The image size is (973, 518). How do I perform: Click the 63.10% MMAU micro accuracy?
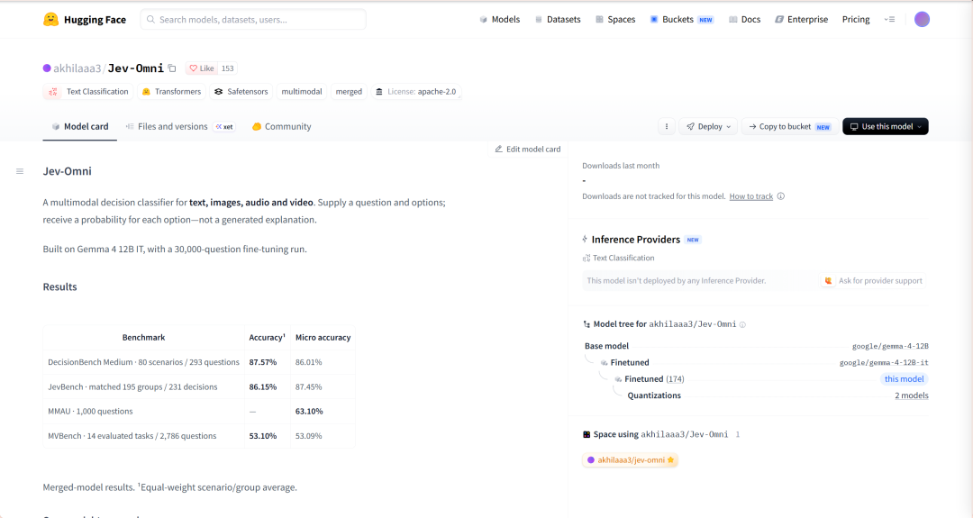coord(309,412)
